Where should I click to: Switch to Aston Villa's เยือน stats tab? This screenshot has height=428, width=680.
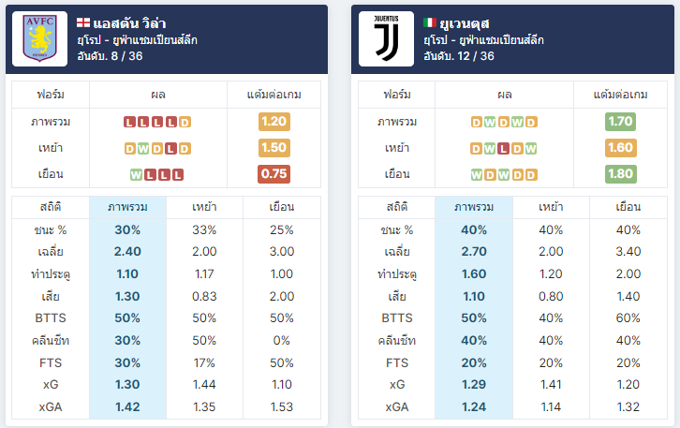pos(282,207)
